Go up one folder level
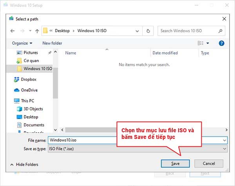 (37, 31)
